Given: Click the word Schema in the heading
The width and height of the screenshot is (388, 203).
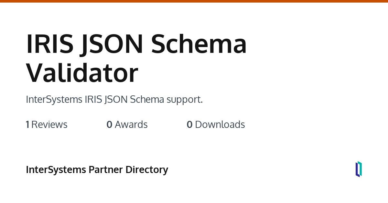Looking at the screenshot, I should point(199,44).
